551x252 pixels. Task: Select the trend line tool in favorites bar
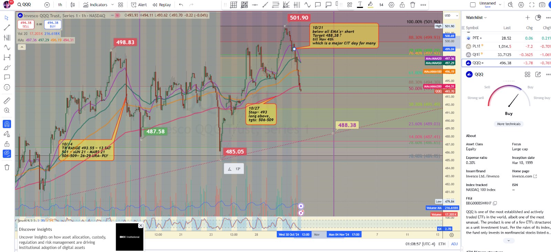click(265, 5)
